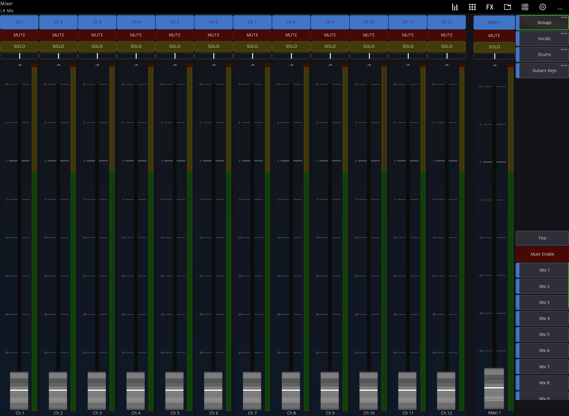
Task: Click the LR Mix title text
Action: [7, 11]
